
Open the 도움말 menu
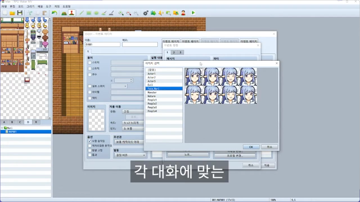coord(67,6)
